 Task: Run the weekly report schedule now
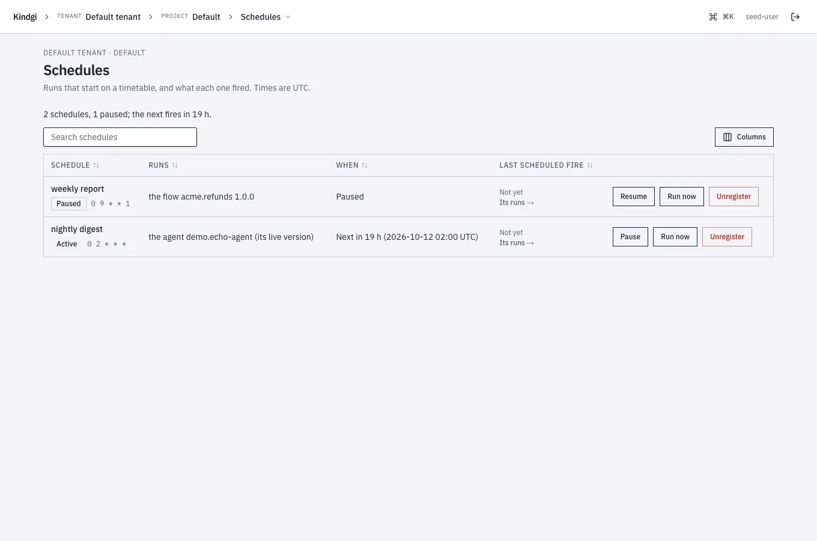(682, 197)
